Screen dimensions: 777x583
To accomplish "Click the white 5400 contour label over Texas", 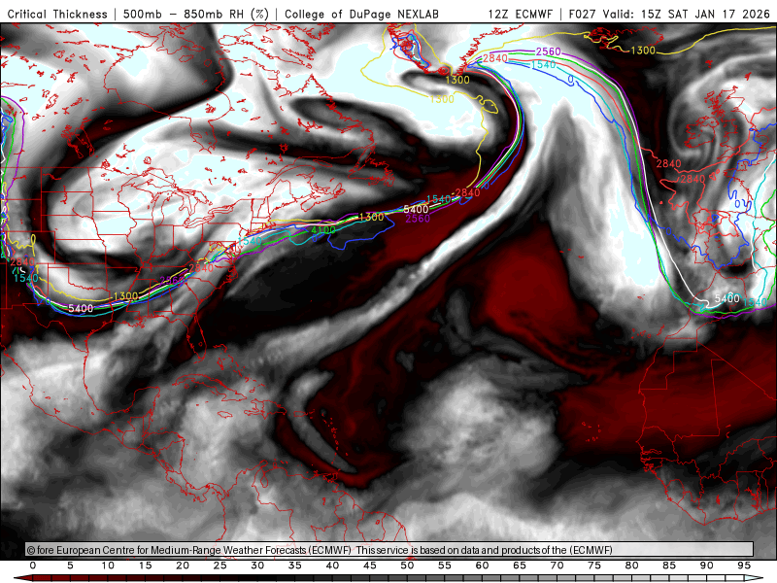I will [81, 308].
